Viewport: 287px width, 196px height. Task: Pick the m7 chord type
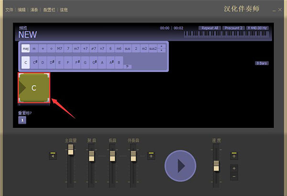coord(77,49)
